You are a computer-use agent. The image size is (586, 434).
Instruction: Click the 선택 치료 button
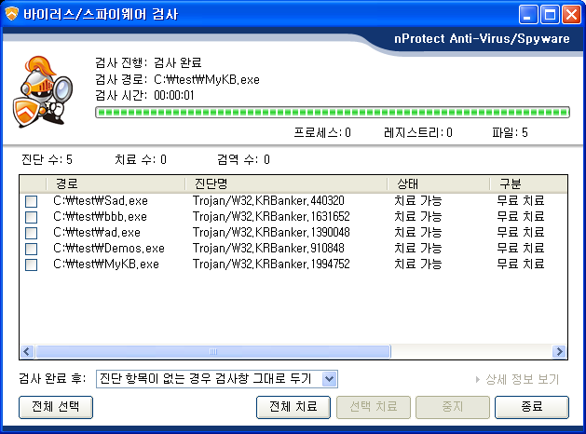click(x=374, y=407)
